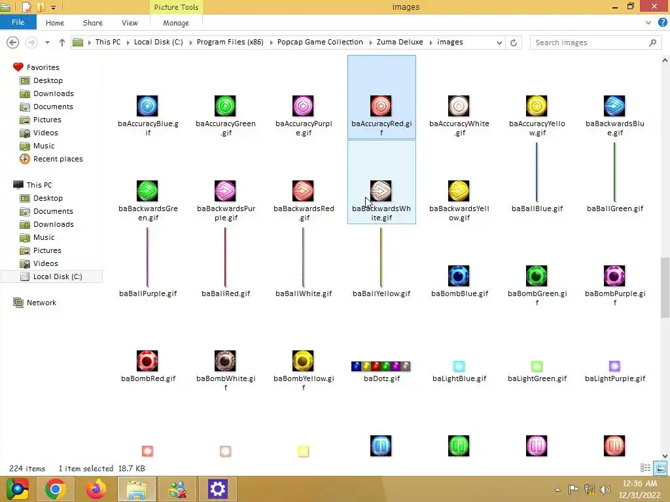Select the baBombBlue.gif file icon

(459, 276)
